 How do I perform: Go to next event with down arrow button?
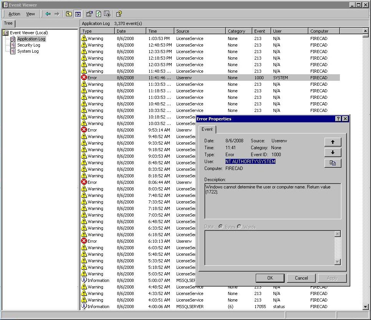[x=333, y=152]
